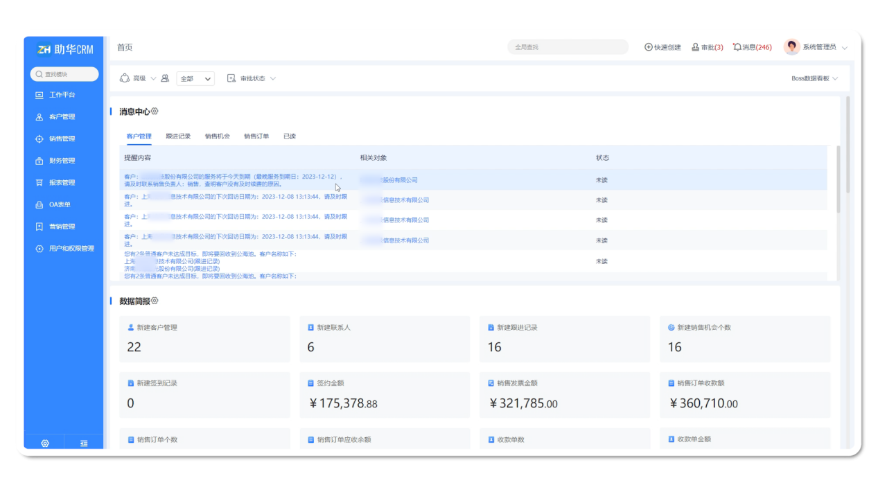Image resolution: width=878 pixels, height=494 pixels.
Task: Switch to the 跟进记录 tab
Action: tap(178, 136)
